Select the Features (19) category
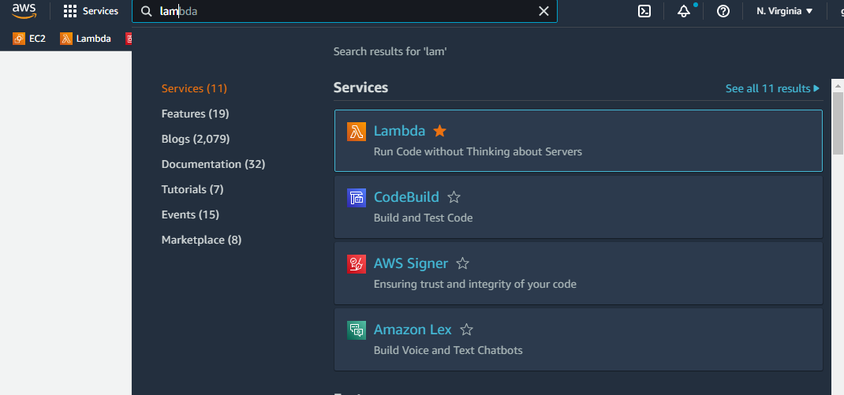This screenshot has width=844, height=395. (195, 114)
